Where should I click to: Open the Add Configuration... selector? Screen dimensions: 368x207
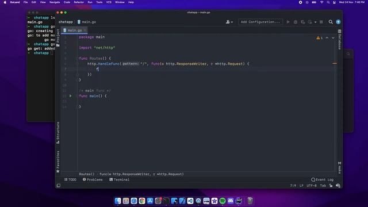click(x=260, y=22)
